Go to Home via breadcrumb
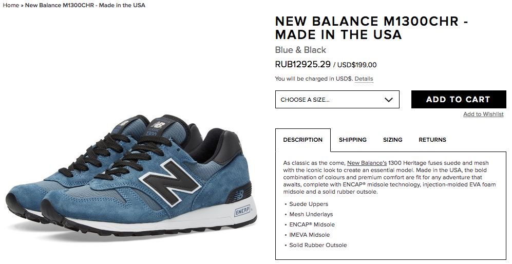The width and height of the screenshot is (512, 264). (x=11, y=5)
